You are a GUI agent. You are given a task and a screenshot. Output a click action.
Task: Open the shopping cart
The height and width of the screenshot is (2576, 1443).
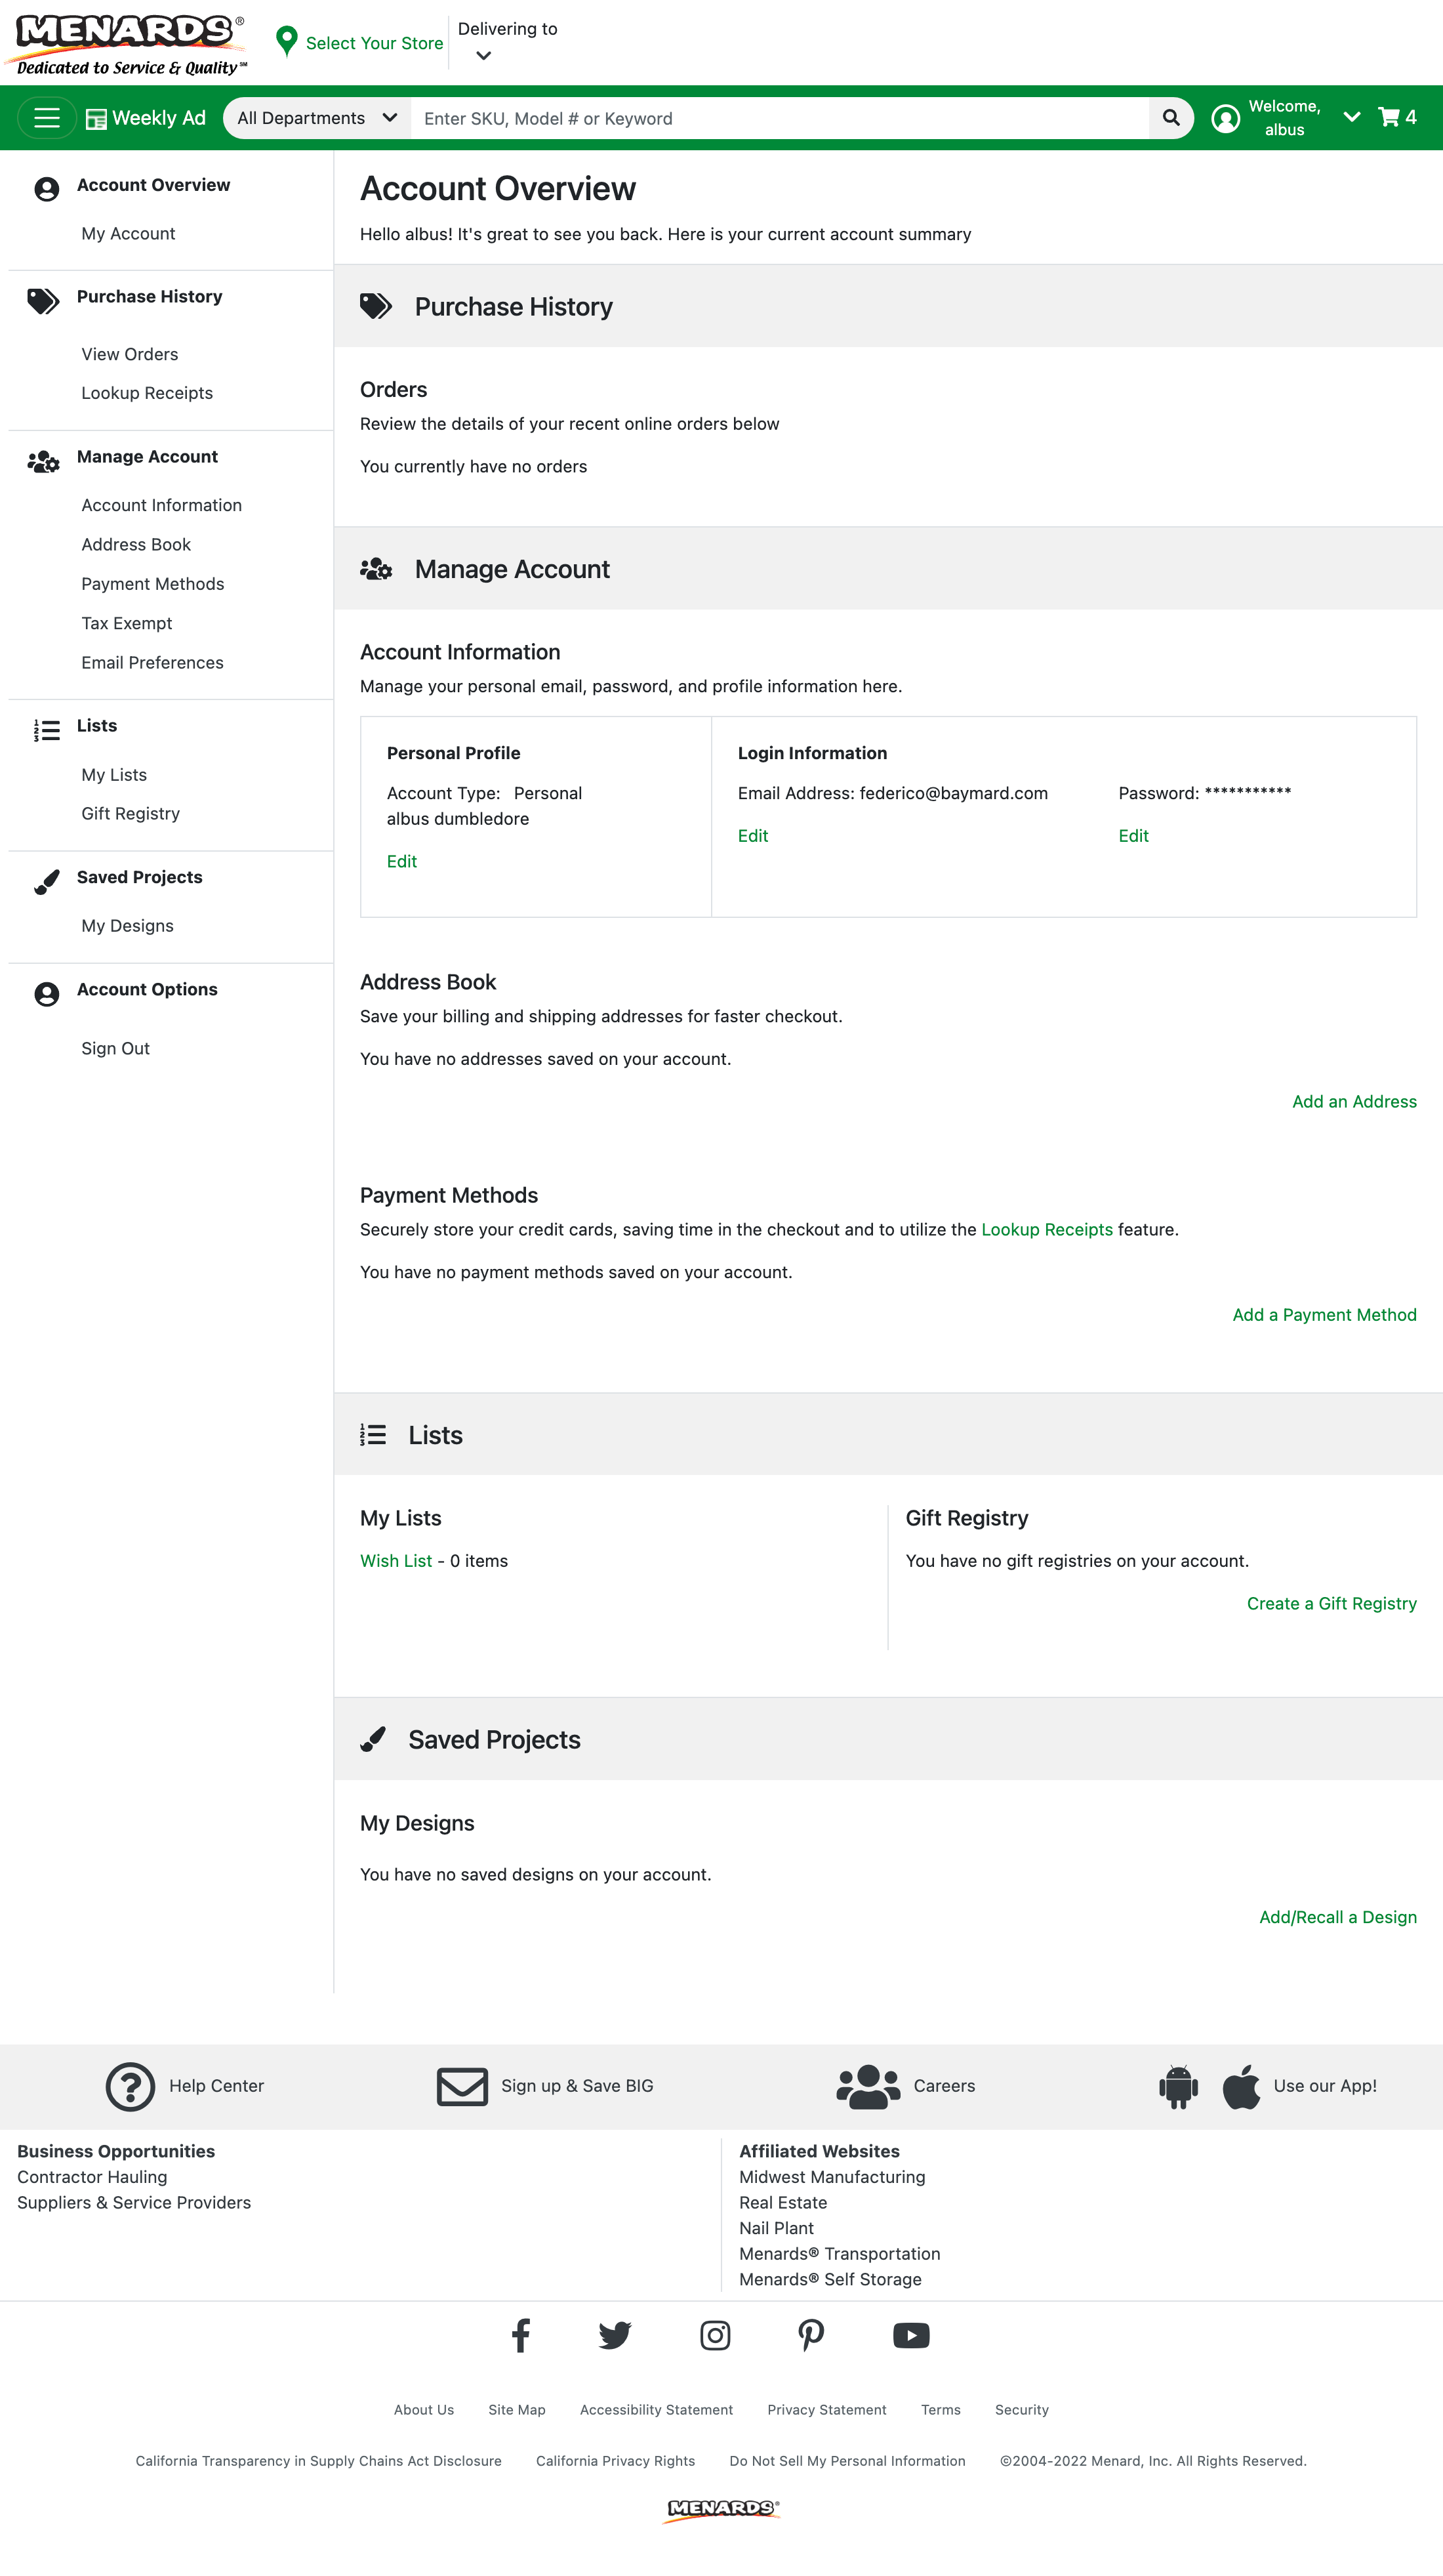[x=1389, y=117]
